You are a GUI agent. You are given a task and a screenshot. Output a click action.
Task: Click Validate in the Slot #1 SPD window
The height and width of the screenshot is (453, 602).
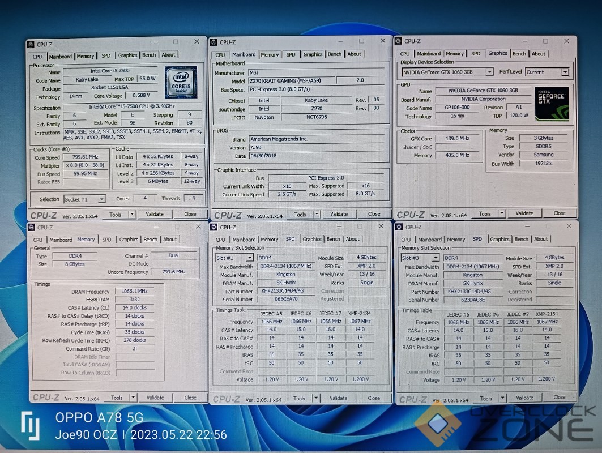338,398
